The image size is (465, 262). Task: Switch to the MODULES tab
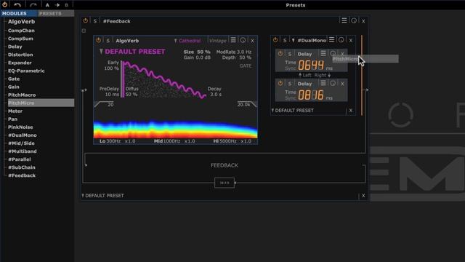[x=19, y=13]
